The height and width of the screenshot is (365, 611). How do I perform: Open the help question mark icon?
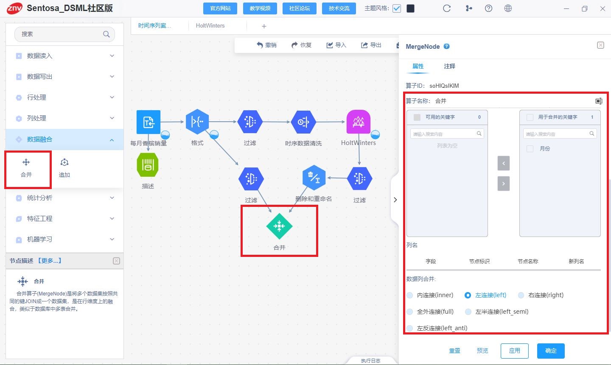[x=489, y=8]
